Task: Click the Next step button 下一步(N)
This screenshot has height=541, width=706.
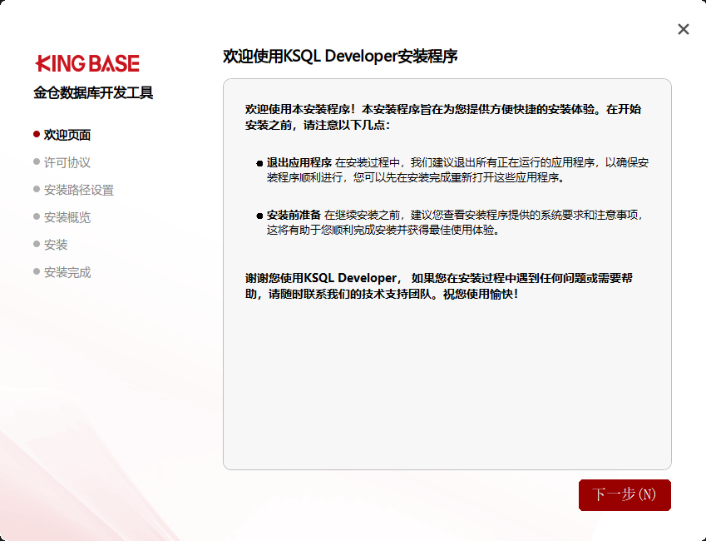Action: click(x=625, y=494)
